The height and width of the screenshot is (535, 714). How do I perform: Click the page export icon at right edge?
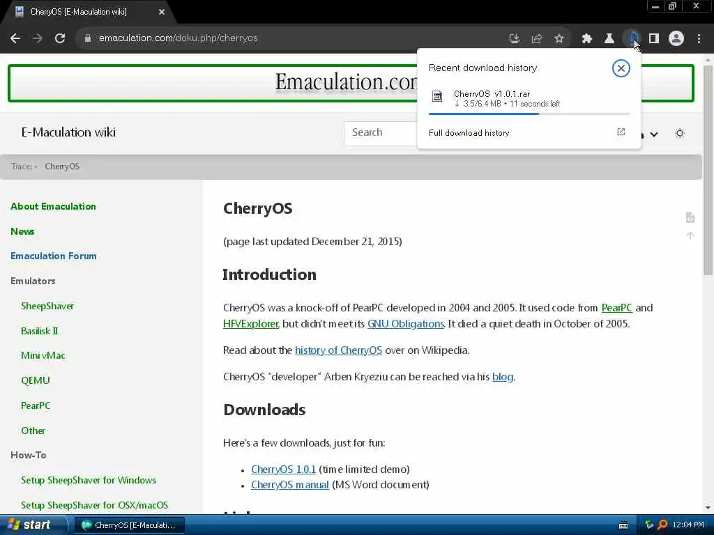(x=690, y=217)
